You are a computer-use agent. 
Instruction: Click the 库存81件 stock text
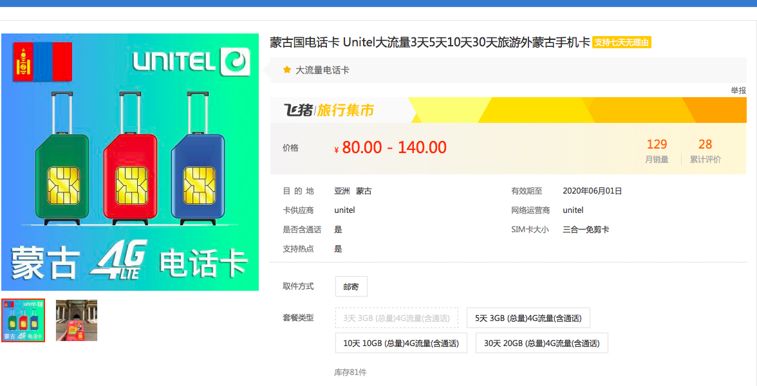tap(350, 372)
